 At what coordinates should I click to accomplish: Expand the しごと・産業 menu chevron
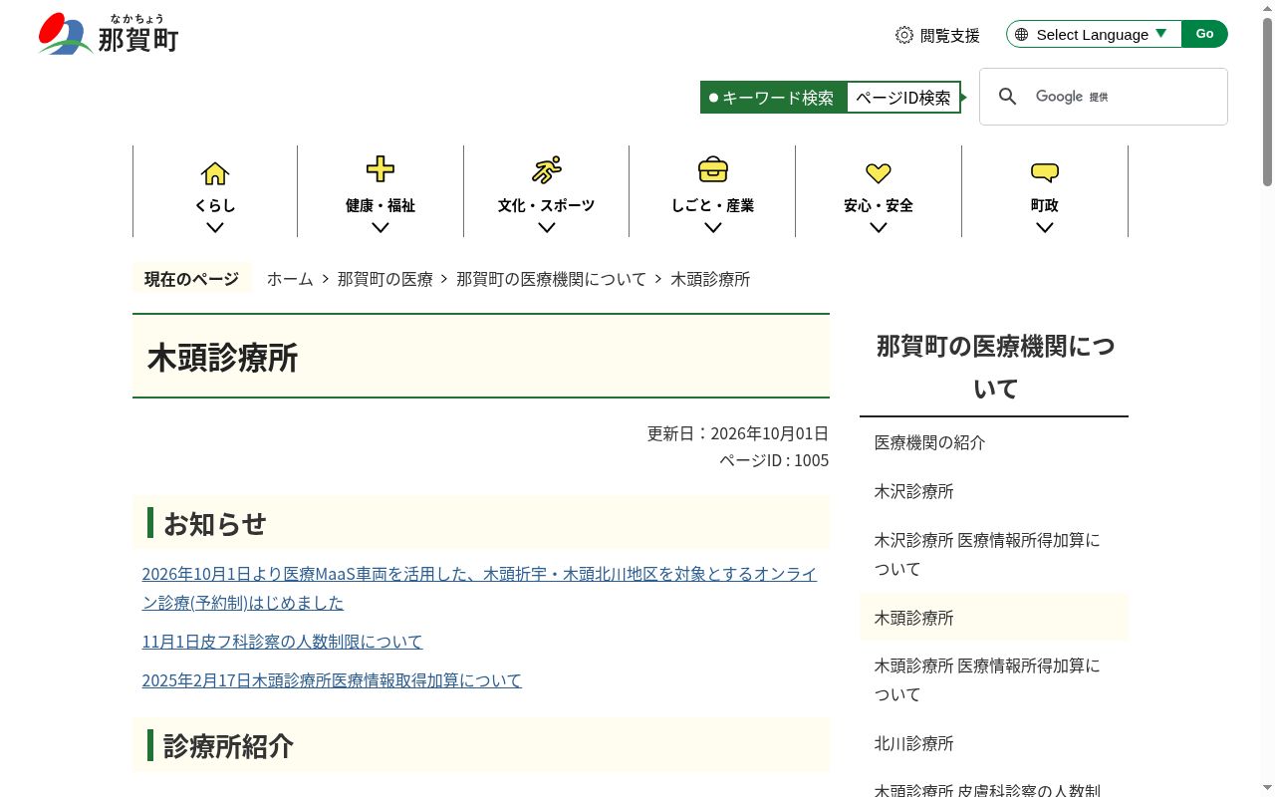click(x=712, y=227)
